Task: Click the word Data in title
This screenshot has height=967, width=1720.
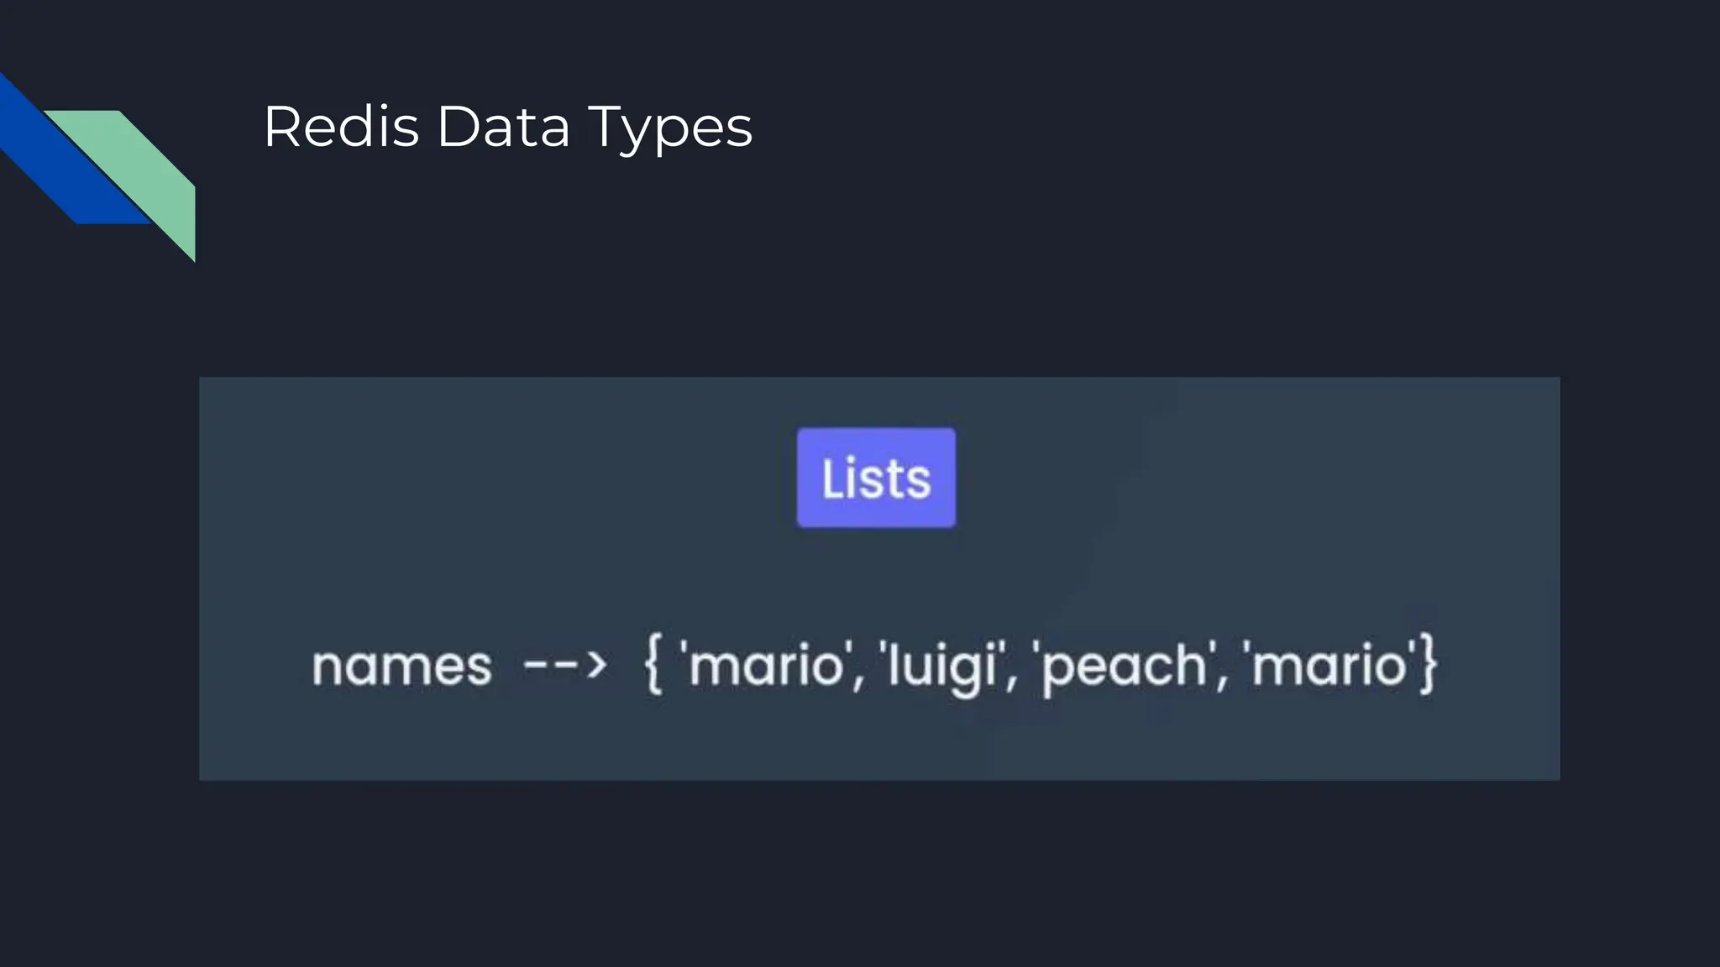Action: (x=503, y=127)
